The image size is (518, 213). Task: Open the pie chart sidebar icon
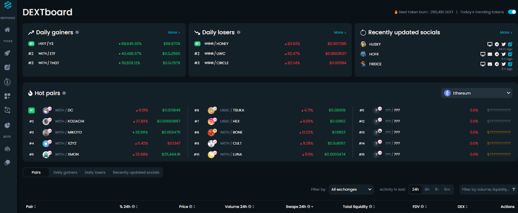tap(7, 125)
